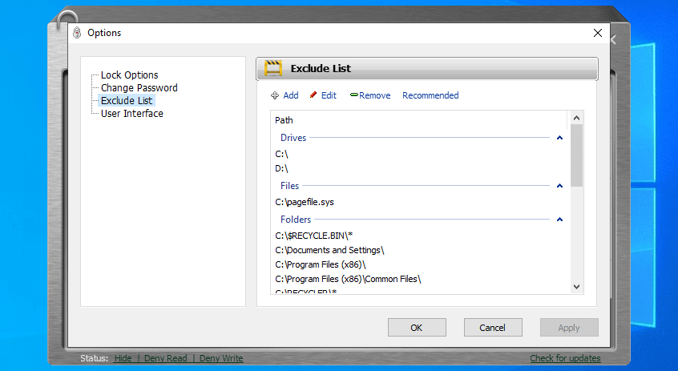Click the Folders group label
Screen dimensions: 678x371
[x=296, y=220]
